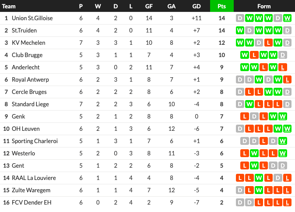Viewport: 295px width, 212px height.
Task: Click Royal Antwerp's final red L form badge
Action: click(287, 79)
